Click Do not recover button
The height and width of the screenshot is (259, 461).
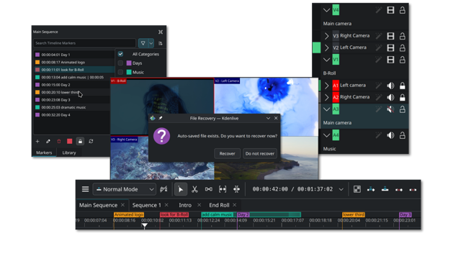(x=260, y=153)
